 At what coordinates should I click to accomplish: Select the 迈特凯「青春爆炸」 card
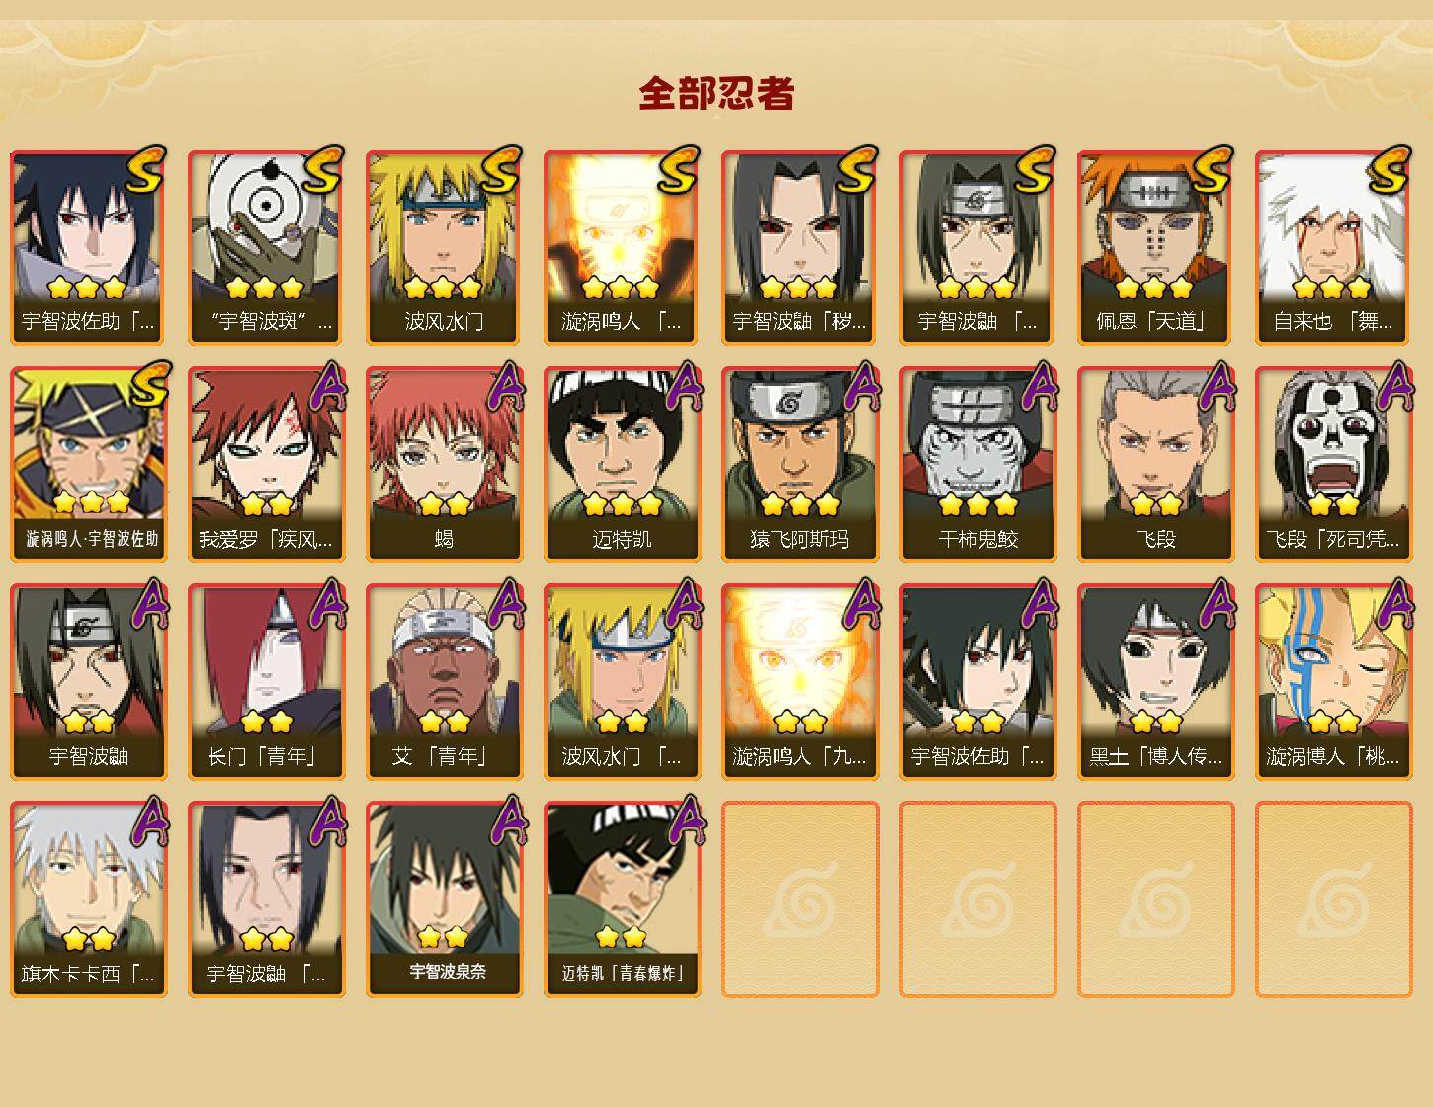[622, 899]
